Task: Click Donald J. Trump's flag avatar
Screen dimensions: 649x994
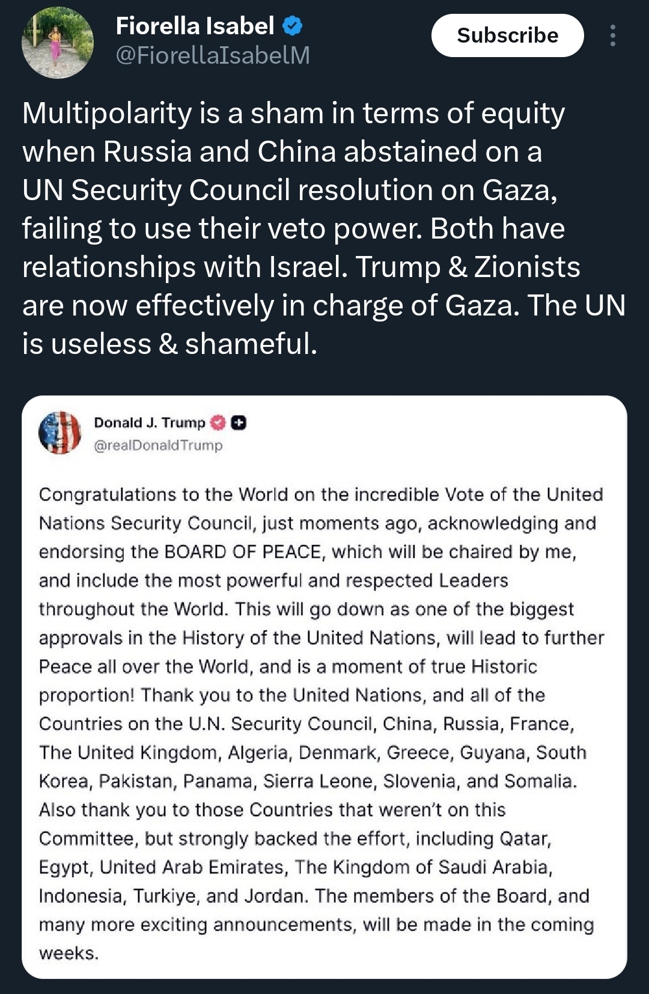Action: tap(59, 433)
